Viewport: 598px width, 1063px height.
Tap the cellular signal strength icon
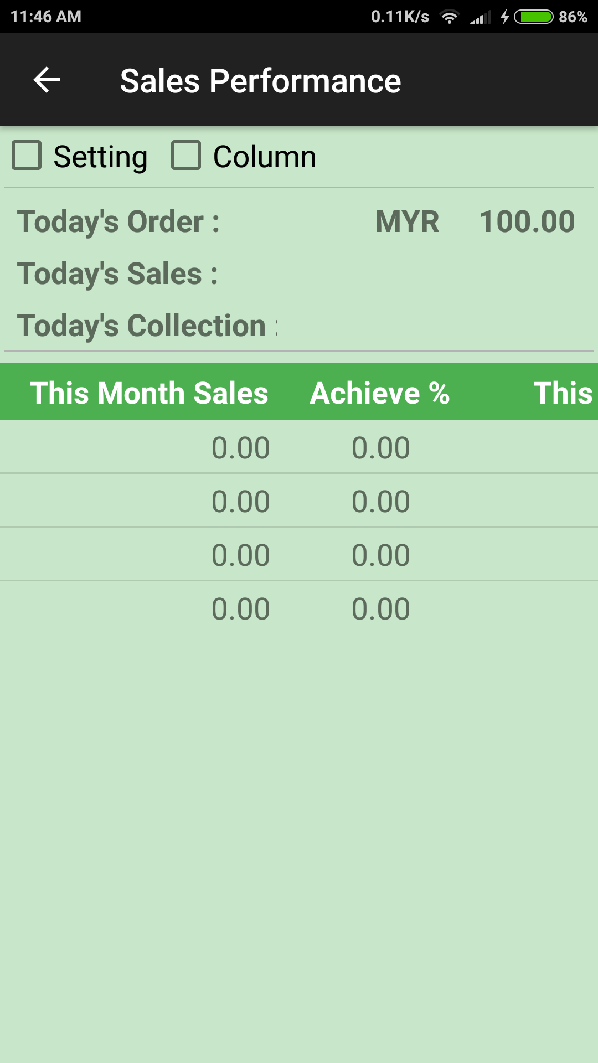point(480,17)
